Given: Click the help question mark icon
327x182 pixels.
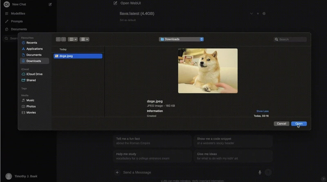Looking at the screenshot, I should click(323, 179).
